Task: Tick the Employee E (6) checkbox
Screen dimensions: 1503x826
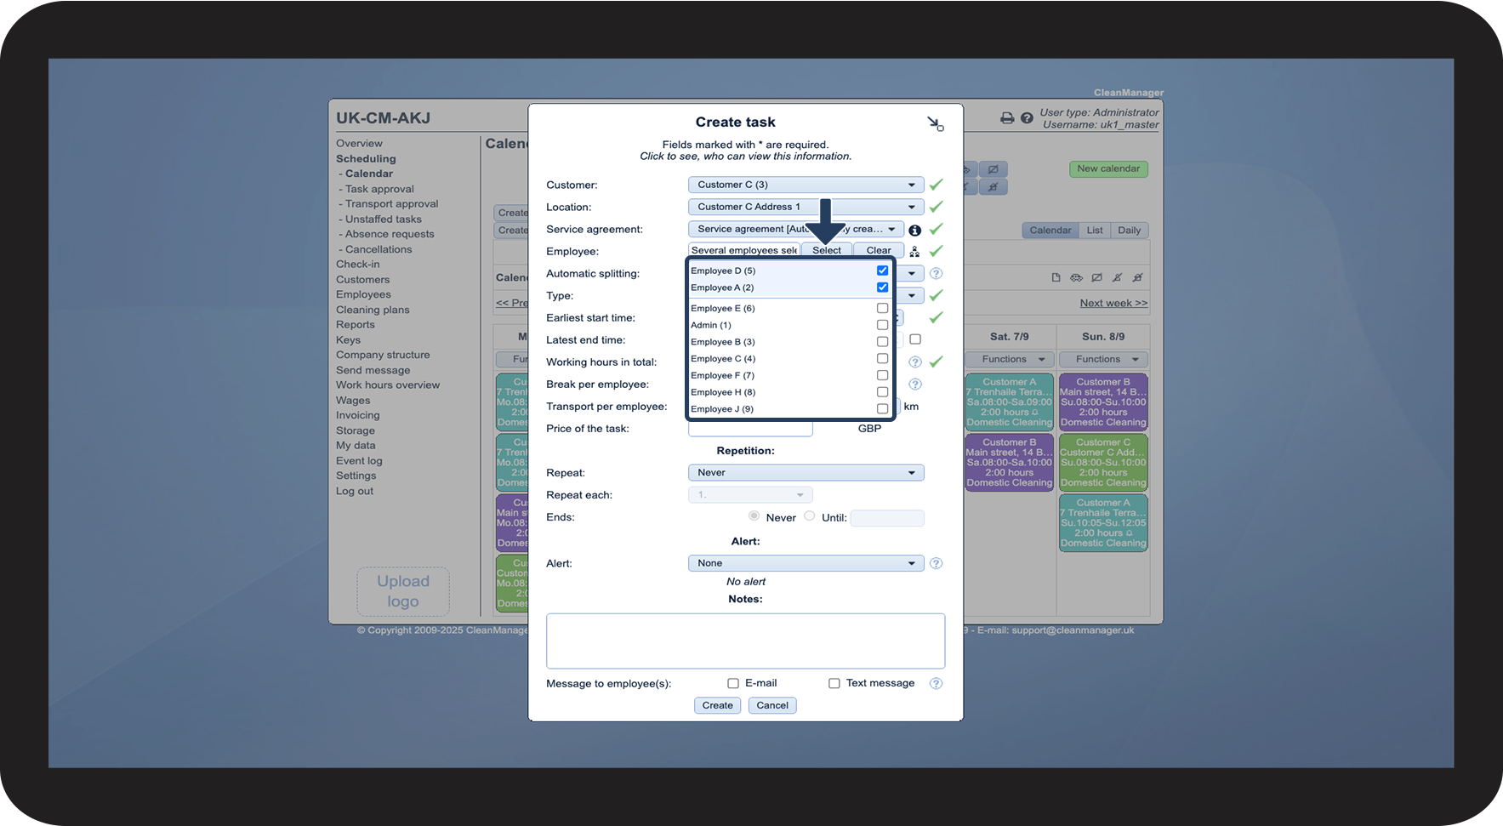Action: pos(882,308)
